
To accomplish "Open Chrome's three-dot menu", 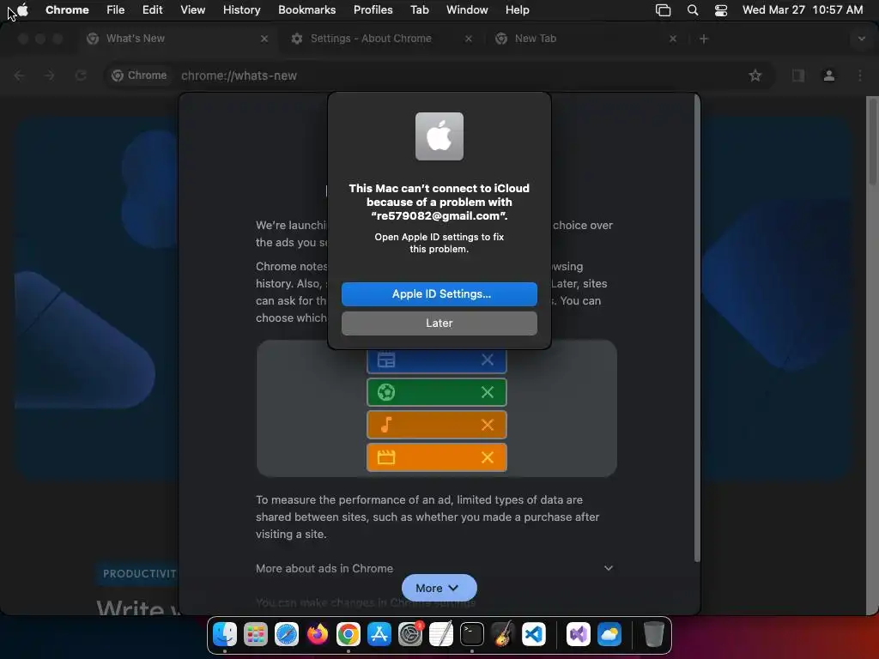I will tap(860, 76).
